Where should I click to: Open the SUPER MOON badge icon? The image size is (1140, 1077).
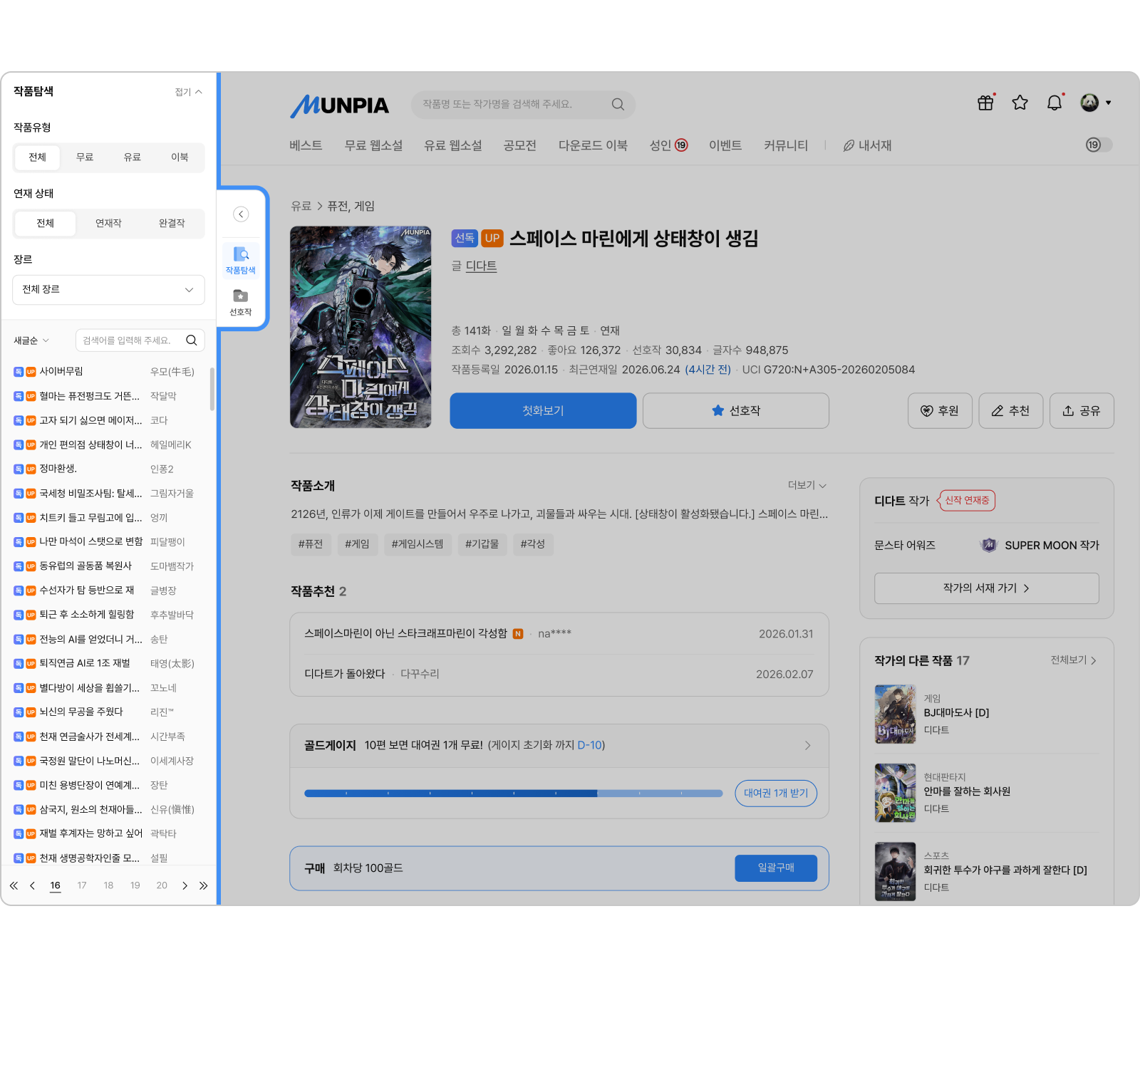(989, 546)
